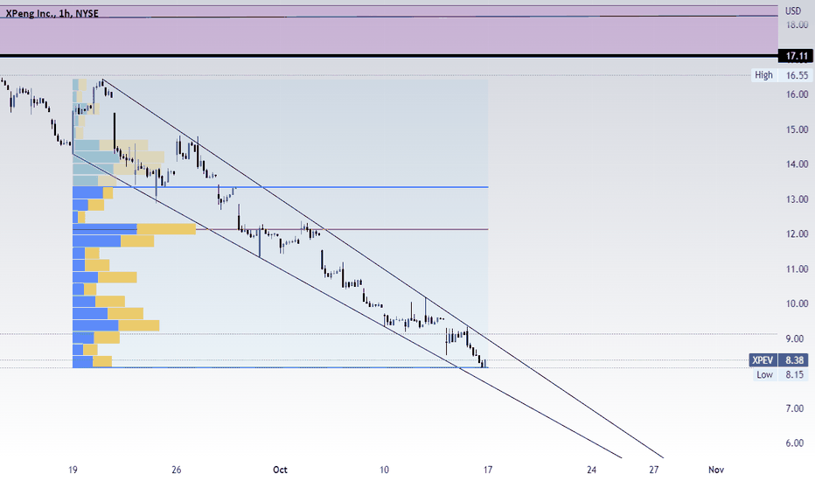Click the USD currency label
This screenshot has height=481, width=815.
tap(792, 10)
